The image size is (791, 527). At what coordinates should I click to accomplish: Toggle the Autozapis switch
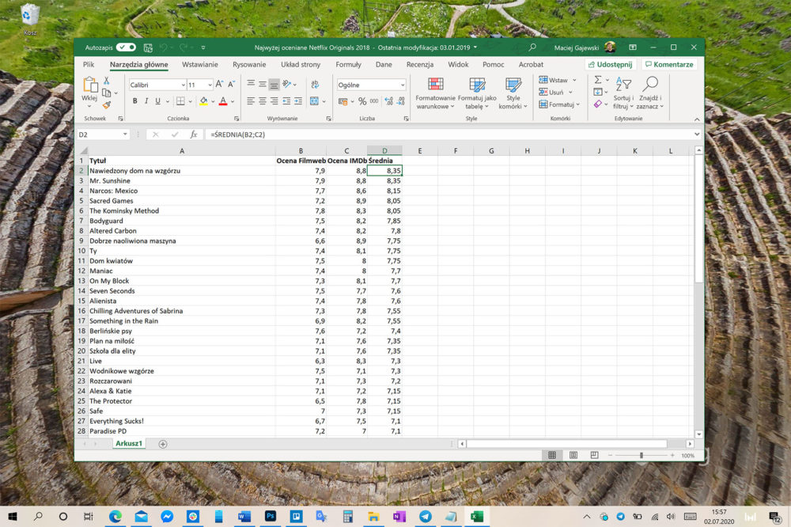126,47
